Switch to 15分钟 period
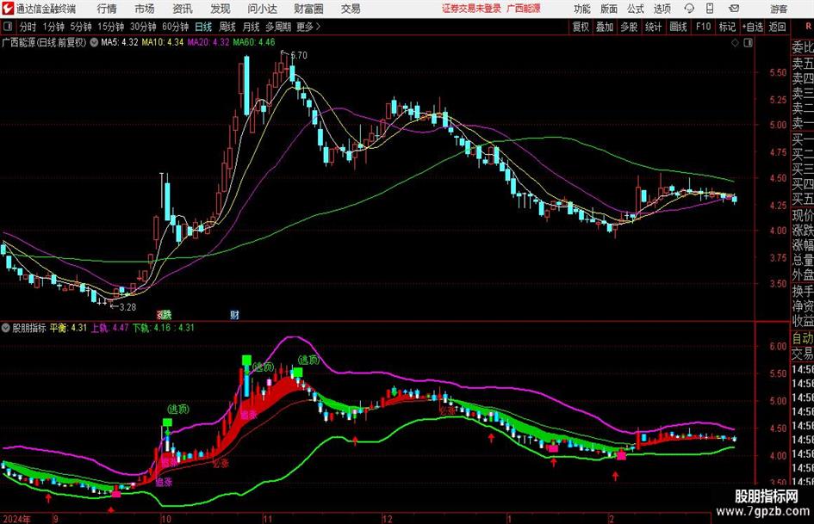The height and width of the screenshot is (524, 814). click(x=110, y=27)
